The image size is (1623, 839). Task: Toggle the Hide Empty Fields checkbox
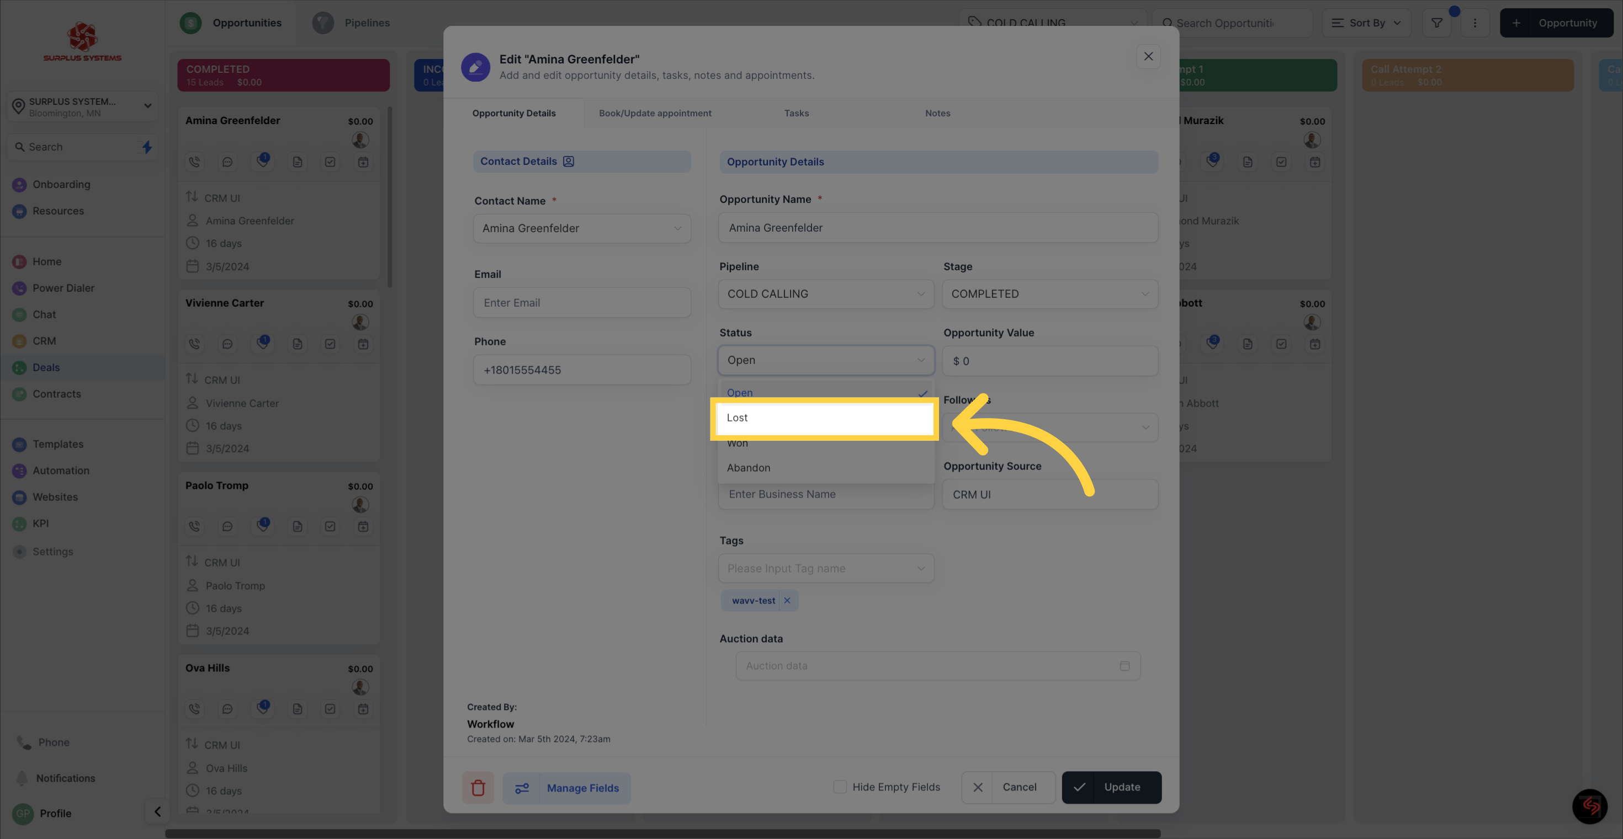(x=840, y=787)
